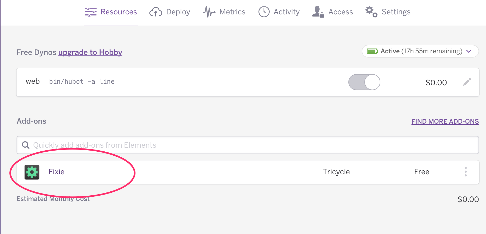Click the Fixie add-on gear icon
Viewport: 486px width, 234px height.
tap(32, 172)
